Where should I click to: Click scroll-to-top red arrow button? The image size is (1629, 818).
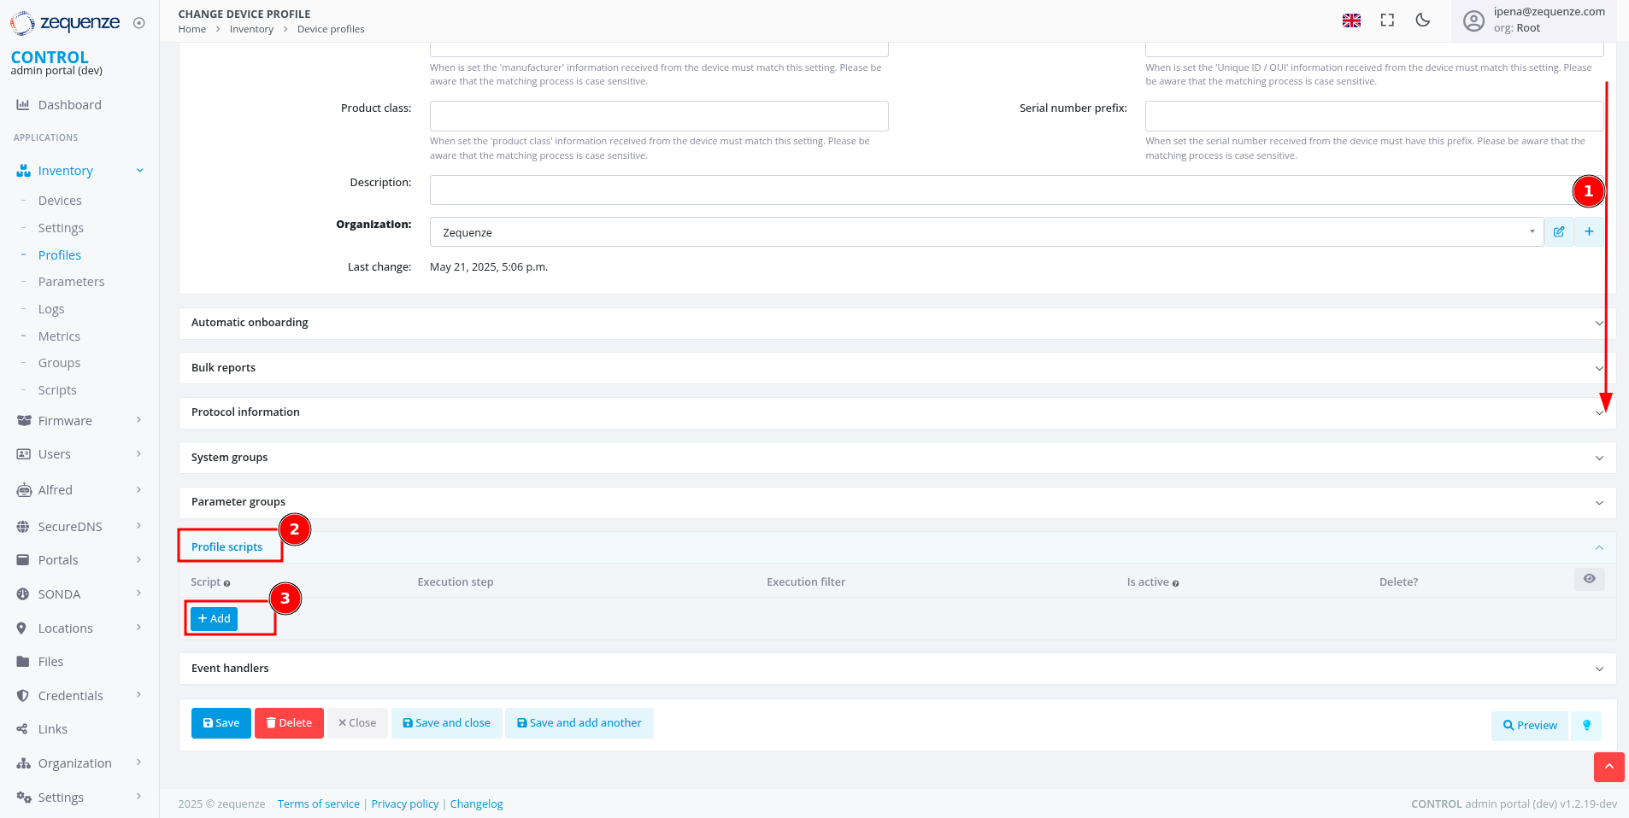pyautogui.click(x=1608, y=767)
